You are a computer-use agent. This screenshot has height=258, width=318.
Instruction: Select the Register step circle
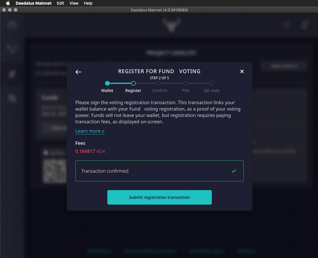pyautogui.click(x=133, y=83)
